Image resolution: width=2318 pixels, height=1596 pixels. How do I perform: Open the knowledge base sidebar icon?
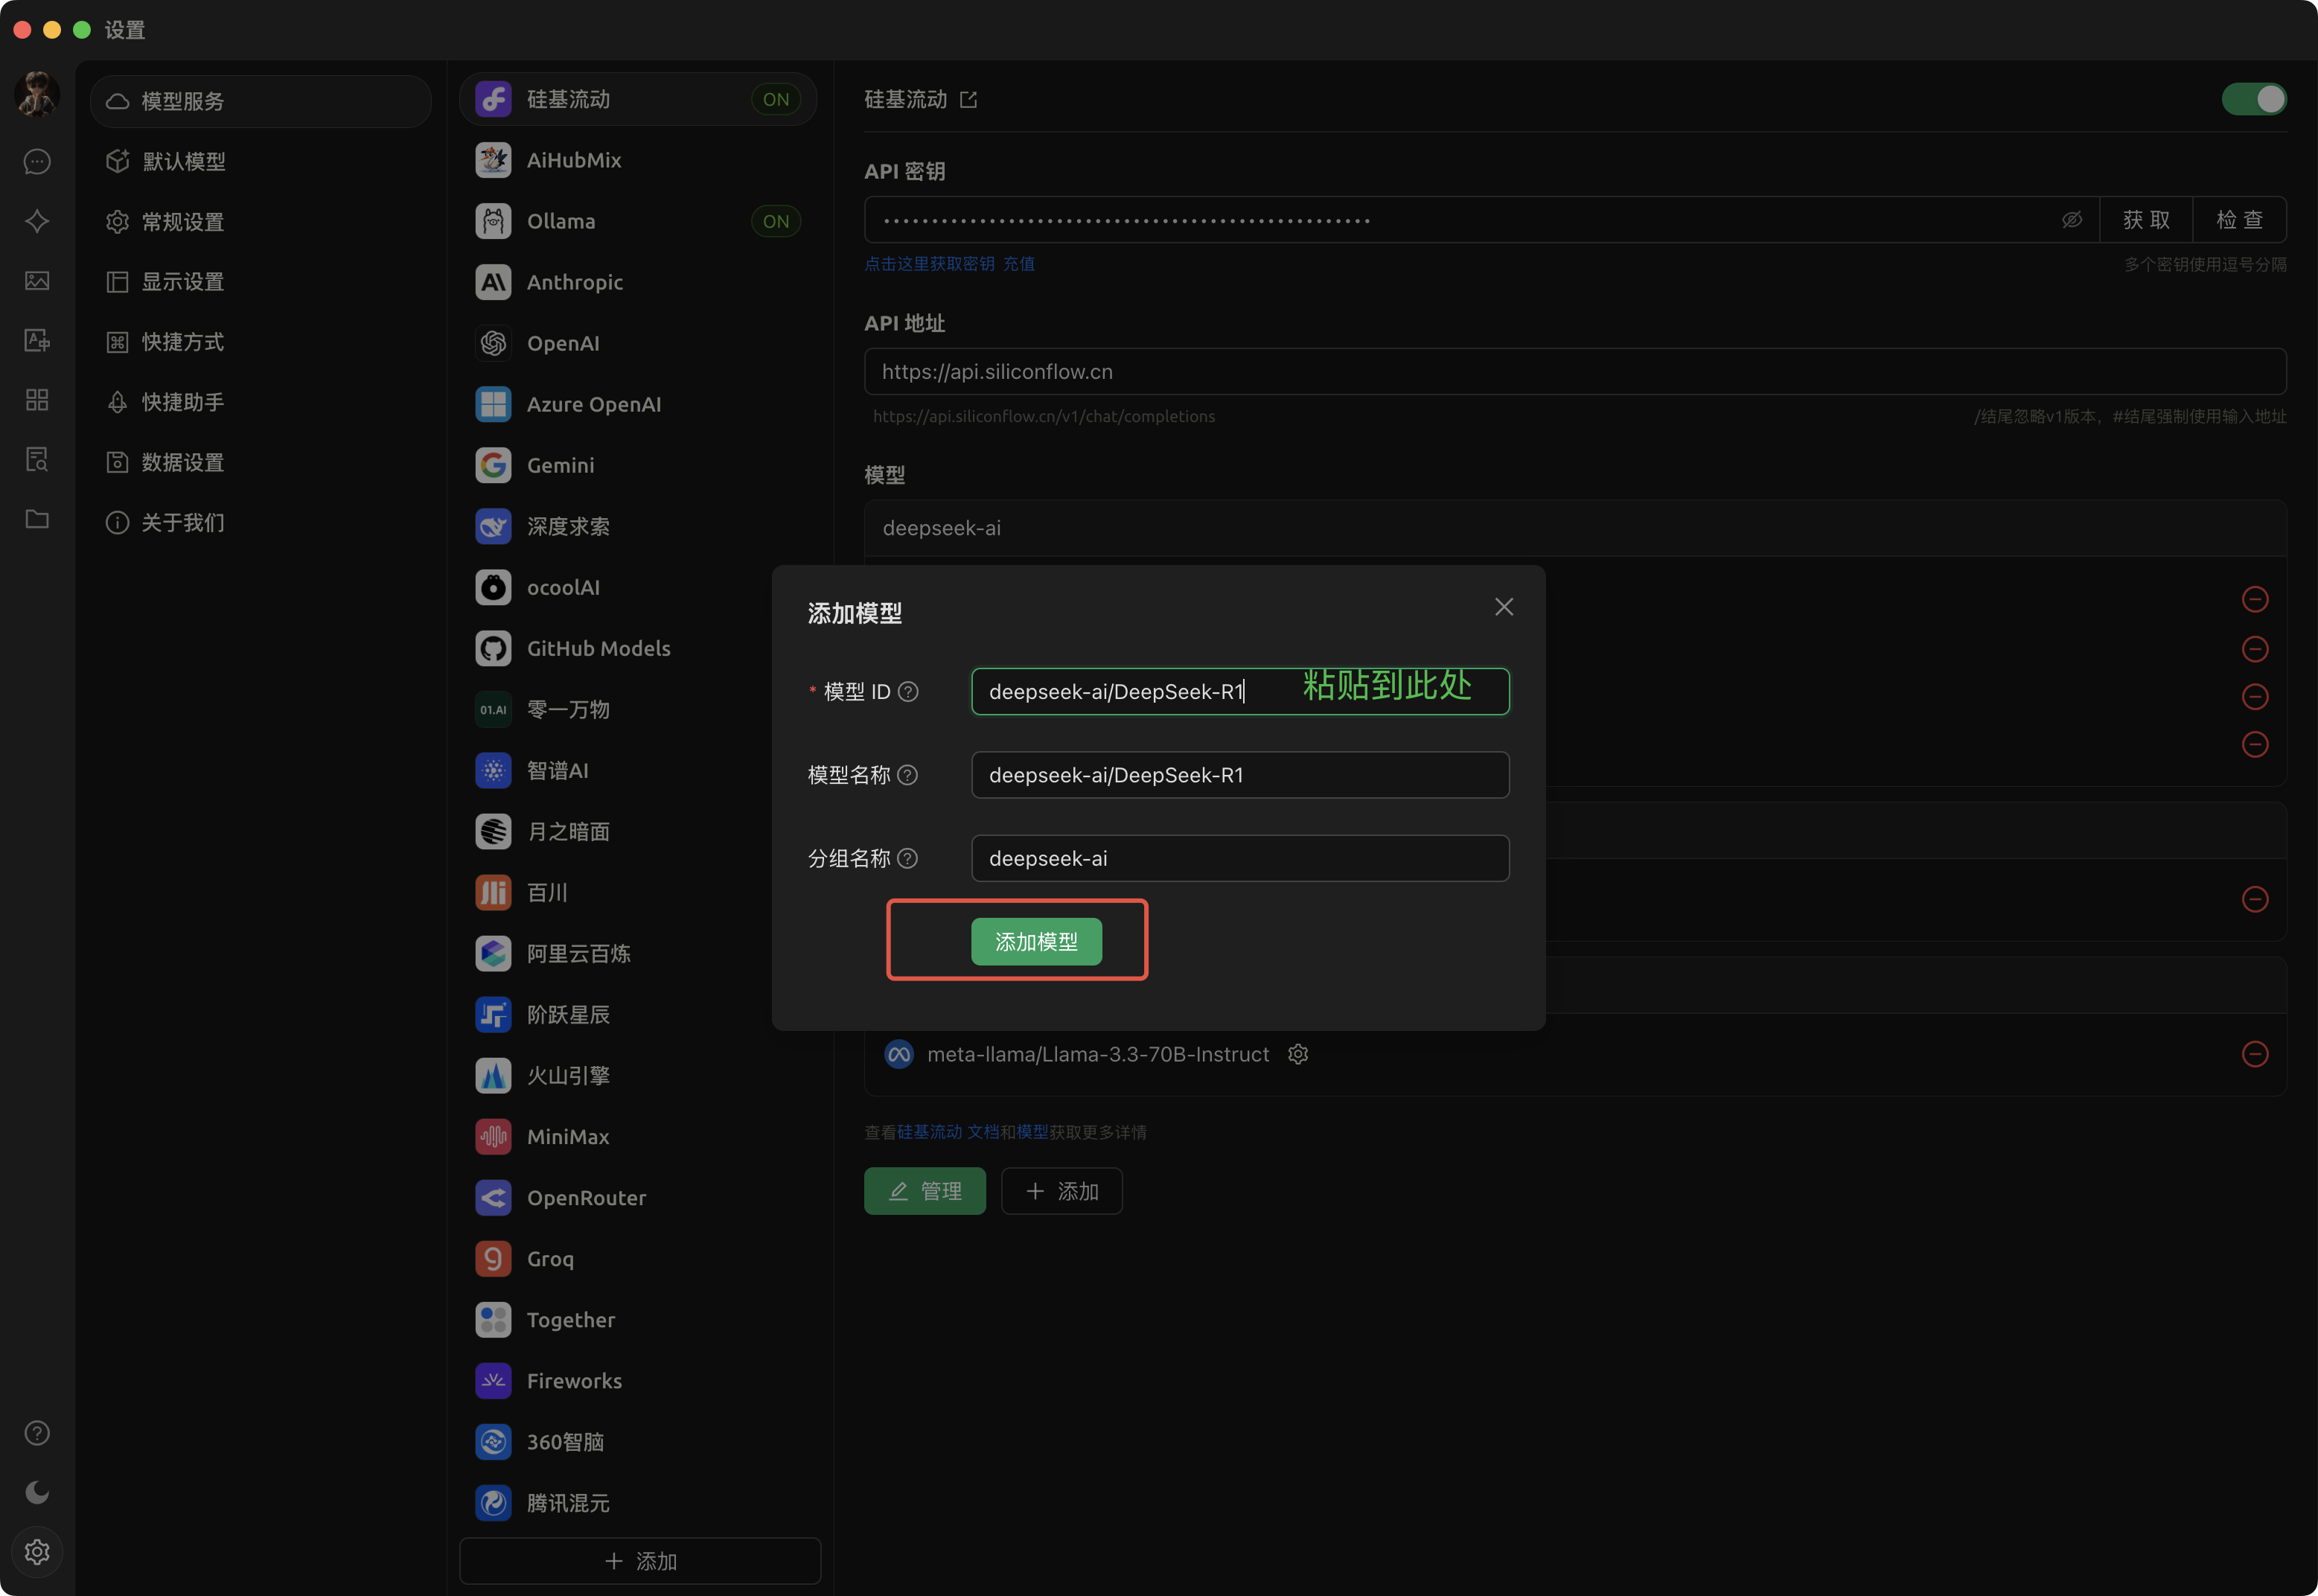[37, 460]
